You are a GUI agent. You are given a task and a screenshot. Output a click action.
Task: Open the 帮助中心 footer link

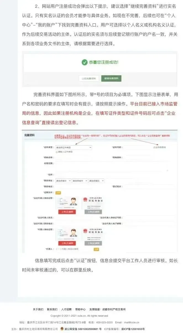[x=80, y=309]
